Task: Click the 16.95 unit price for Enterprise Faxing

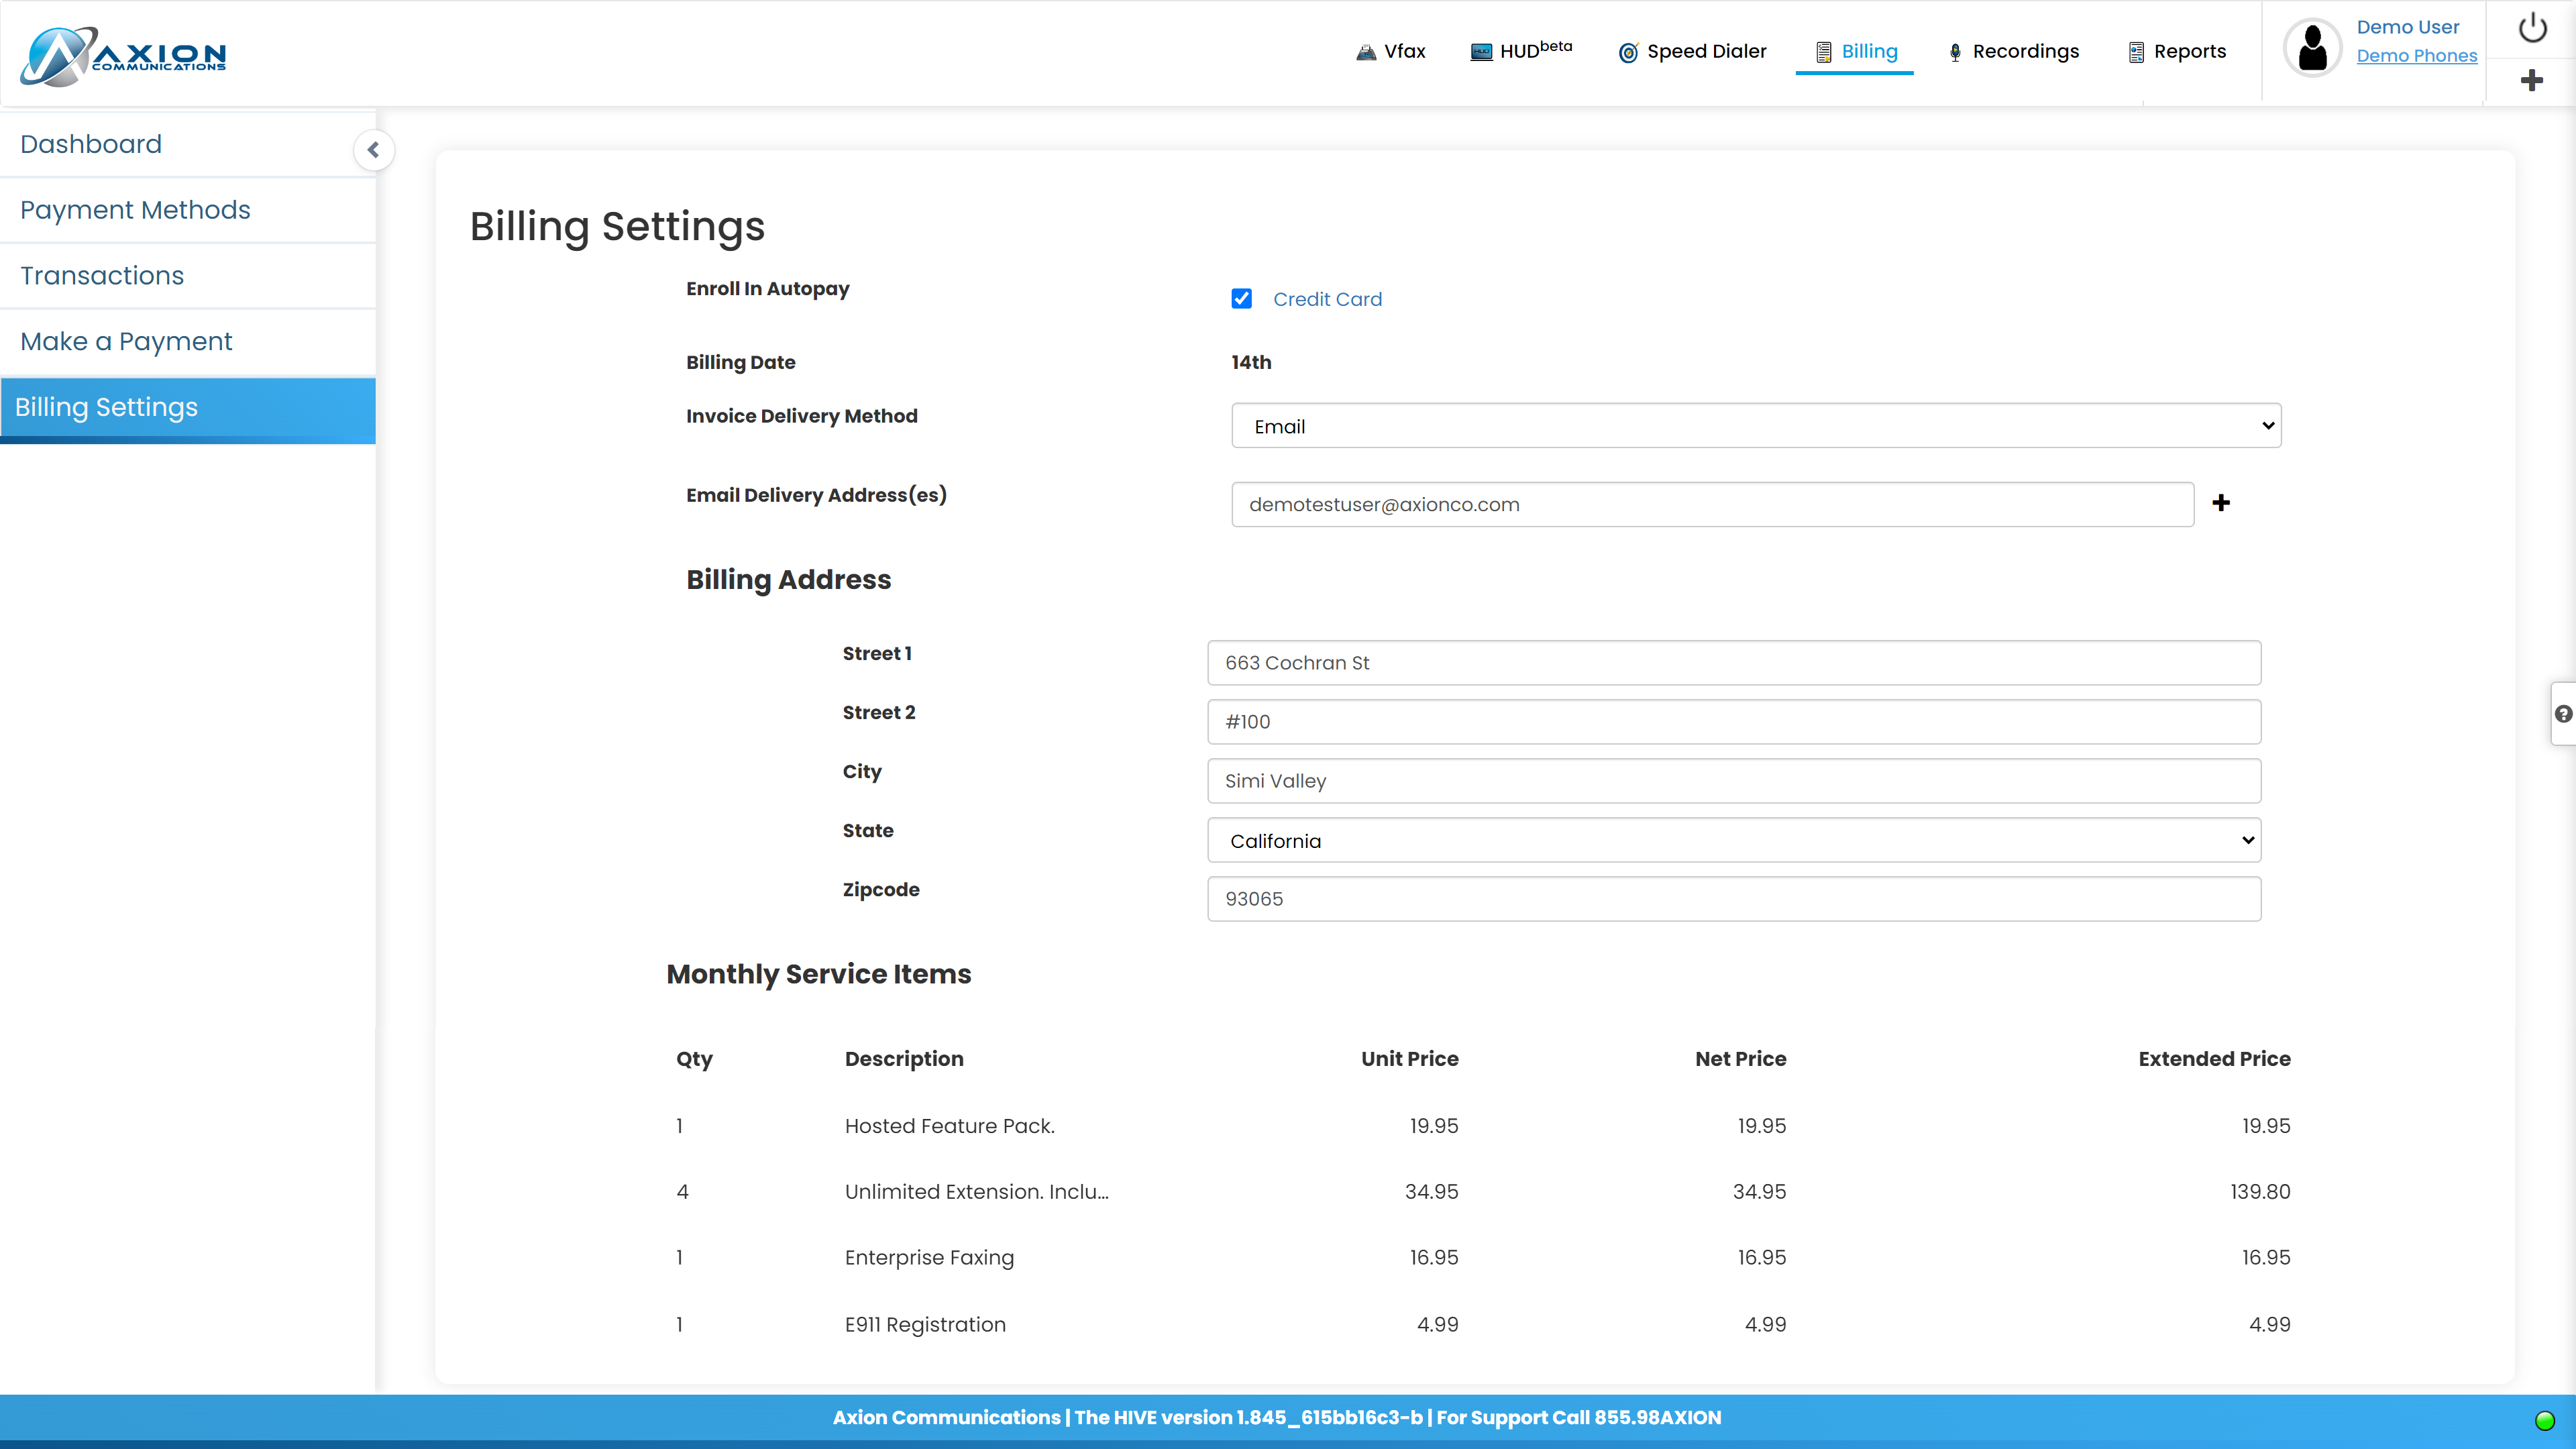Action: [x=1433, y=1258]
